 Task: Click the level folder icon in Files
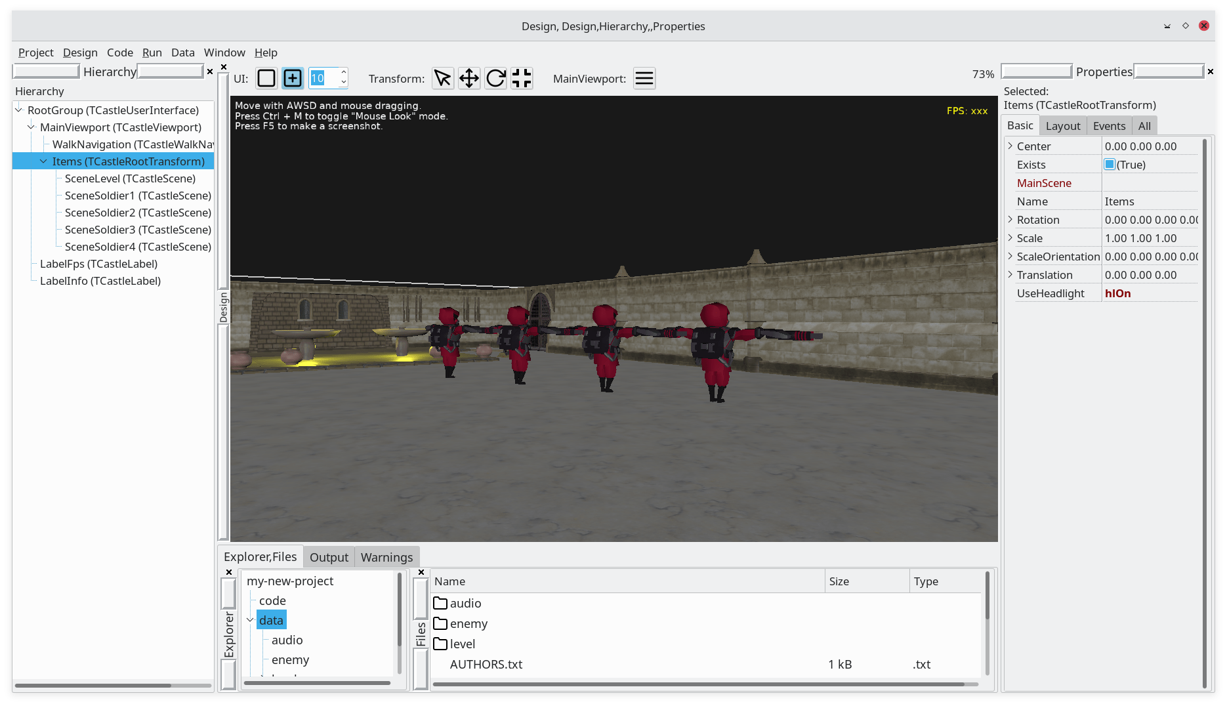coord(440,644)
